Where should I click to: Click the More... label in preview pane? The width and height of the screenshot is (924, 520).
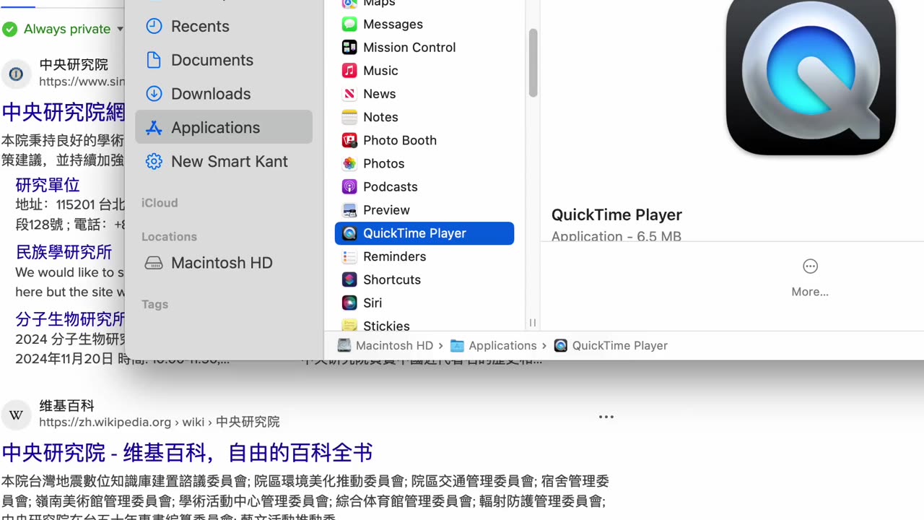coord(810,292)
